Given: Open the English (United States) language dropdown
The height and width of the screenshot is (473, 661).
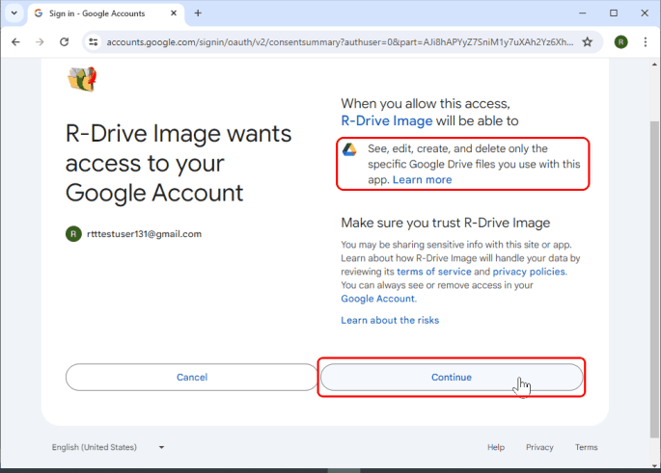Looking at the screenshot, I should pos(108,447).
